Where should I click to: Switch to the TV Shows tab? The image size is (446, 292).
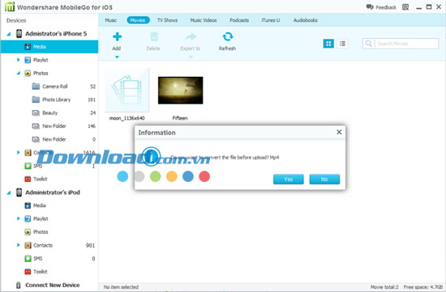tap(167, 20)
